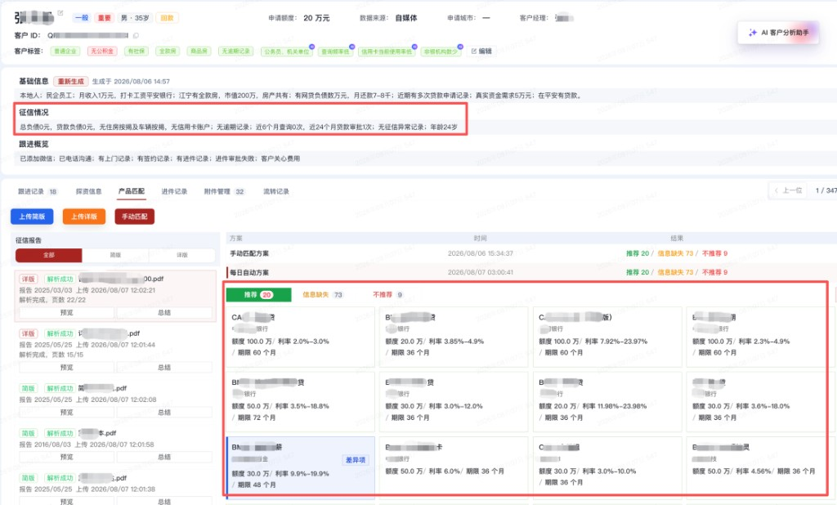The height and width of the screenshot is (505, 837).
Task: Click the 无逾期记录 customer tag
Action: tap(235, 51)
